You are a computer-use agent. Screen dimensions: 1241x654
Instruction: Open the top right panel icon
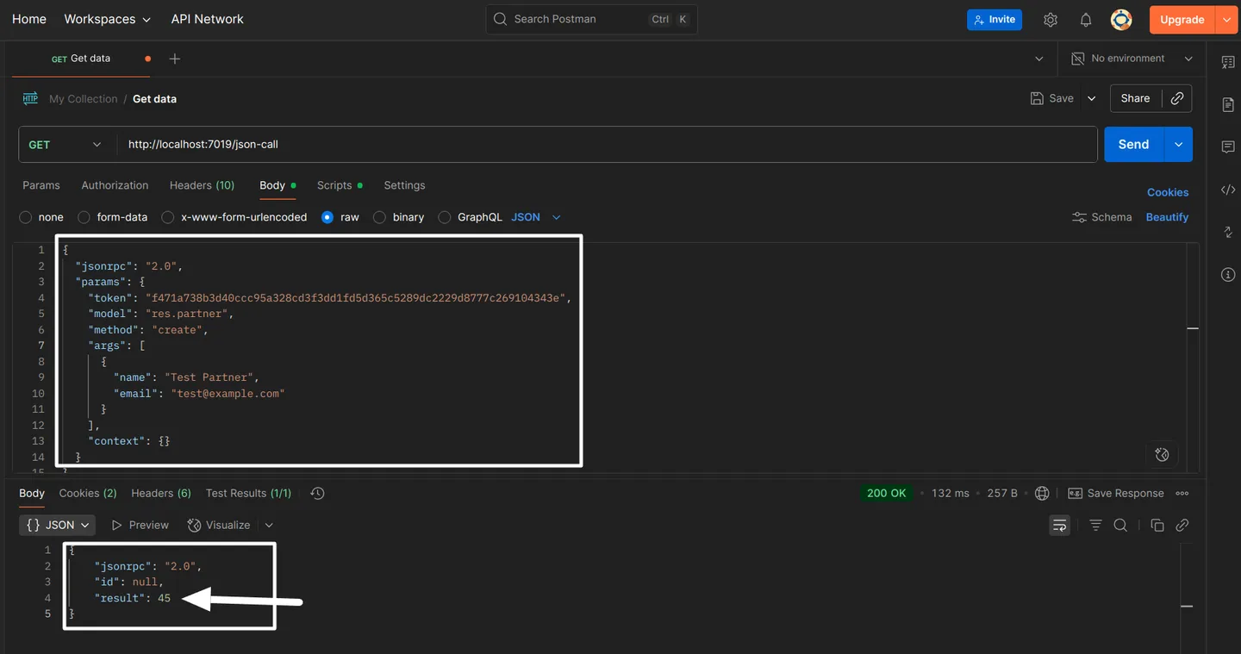point(1228,62)
